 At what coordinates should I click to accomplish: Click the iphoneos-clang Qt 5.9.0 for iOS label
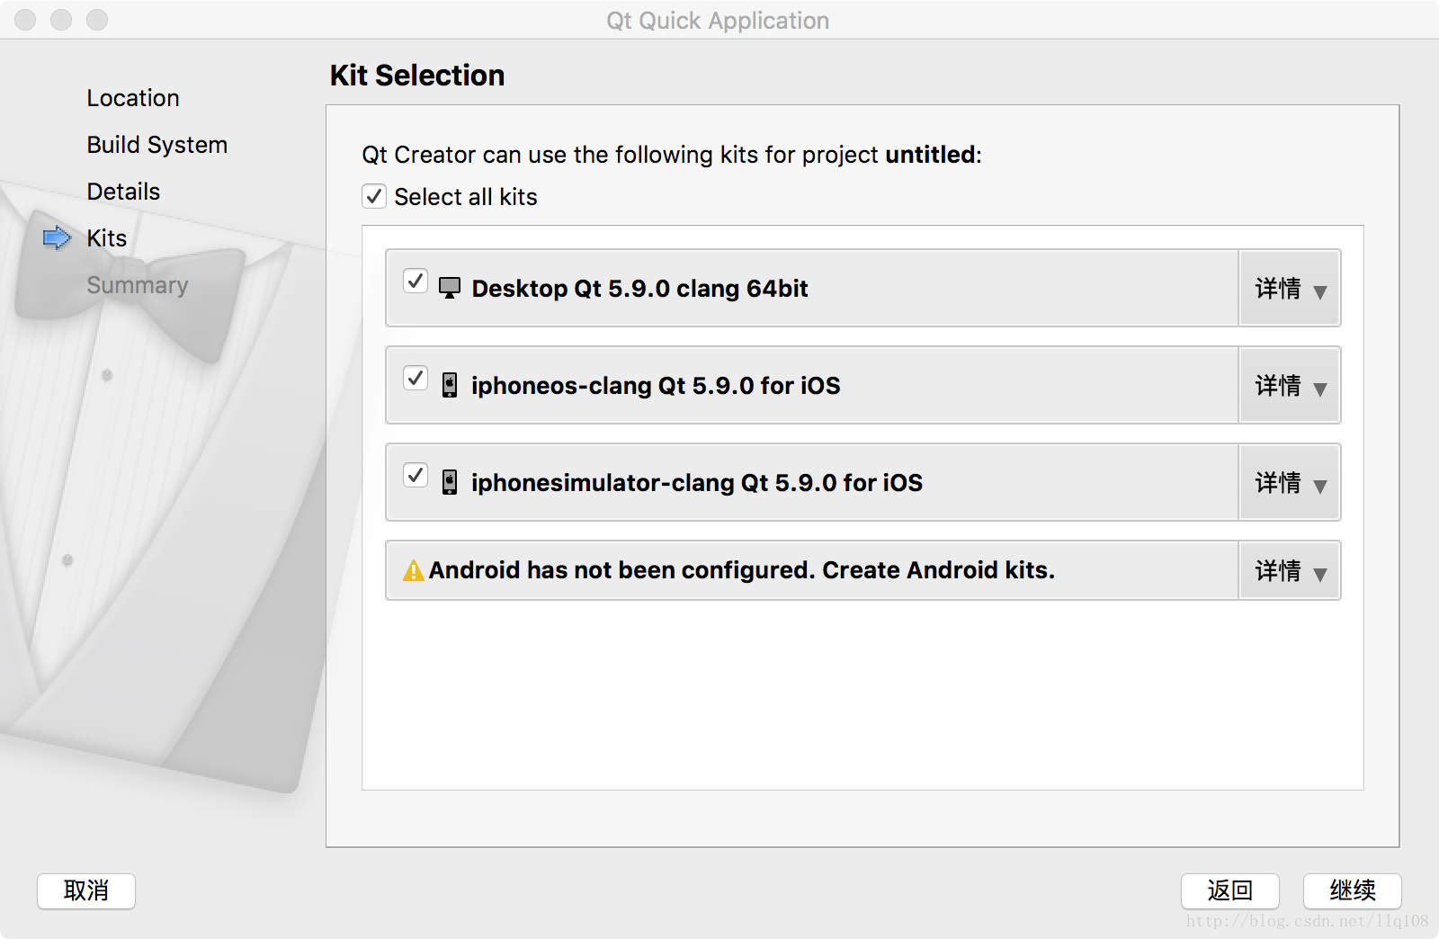click(656, 386)
